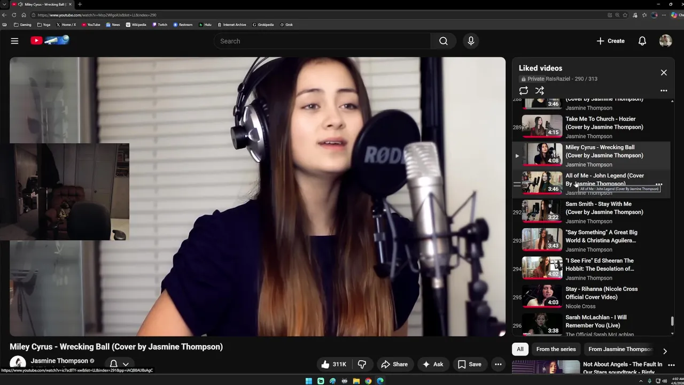Open Jasmine Thompson channel avatar
Screen dimensions: 684x385
[x=18, y=364]
